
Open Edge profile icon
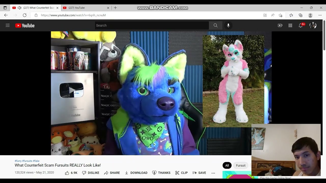[310, 15]
